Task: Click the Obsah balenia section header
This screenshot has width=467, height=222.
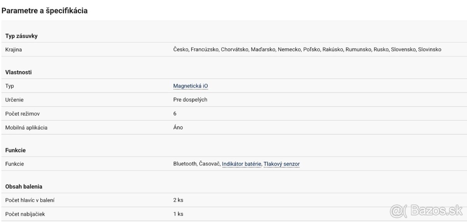Action: tap(24, 186)
